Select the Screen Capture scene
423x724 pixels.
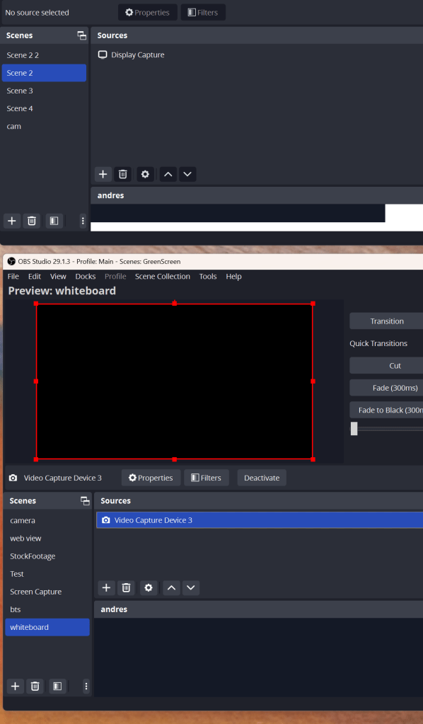[x=47, y=592]
